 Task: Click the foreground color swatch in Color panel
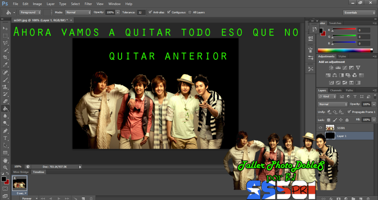tap(321, 30)
